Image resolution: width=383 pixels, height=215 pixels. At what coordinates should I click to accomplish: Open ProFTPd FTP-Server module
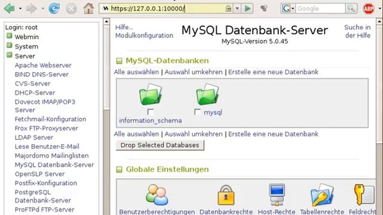(x=44, y=210)
